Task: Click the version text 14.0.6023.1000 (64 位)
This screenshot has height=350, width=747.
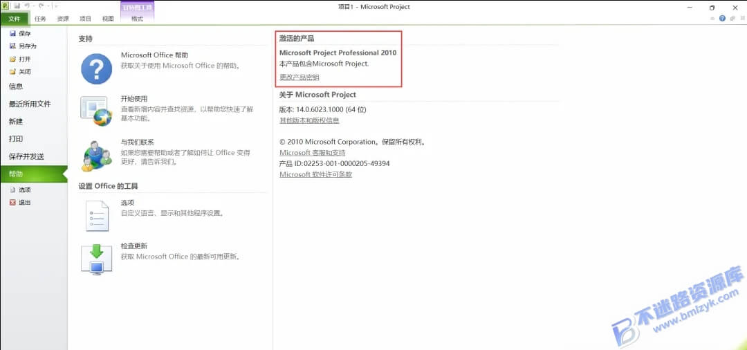Action: point(331,109)
